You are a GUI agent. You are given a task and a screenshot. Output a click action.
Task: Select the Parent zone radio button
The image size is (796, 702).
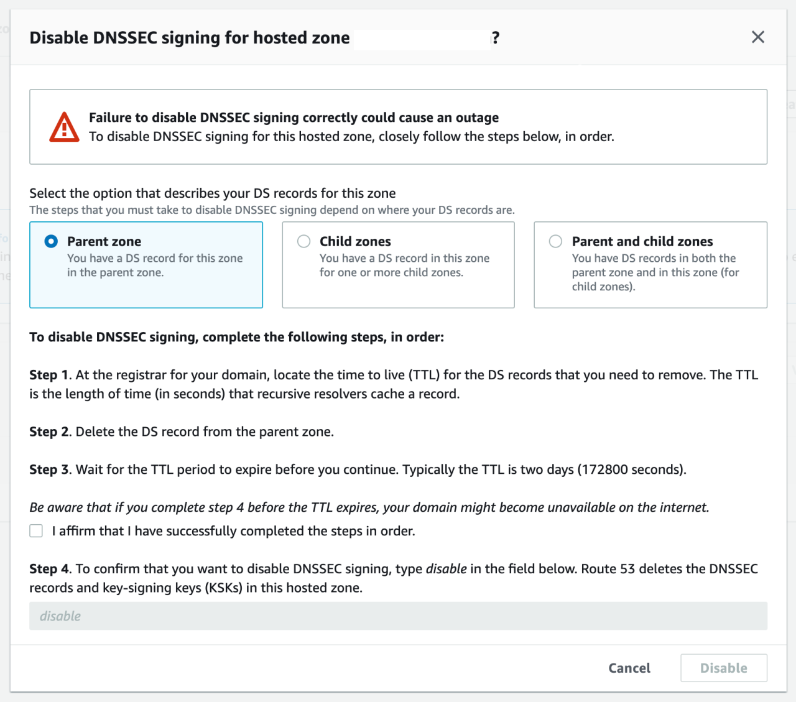pyautogui.click(x=52, y=241)
